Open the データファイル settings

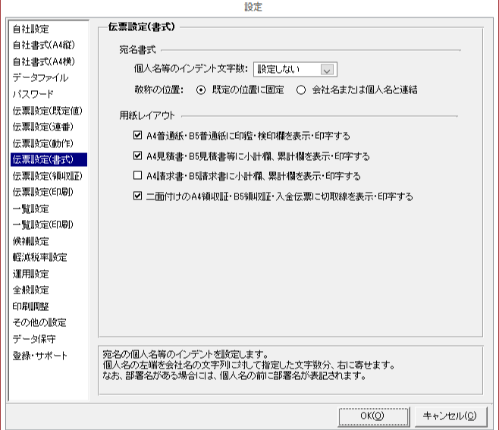click(x=40, y=77)
